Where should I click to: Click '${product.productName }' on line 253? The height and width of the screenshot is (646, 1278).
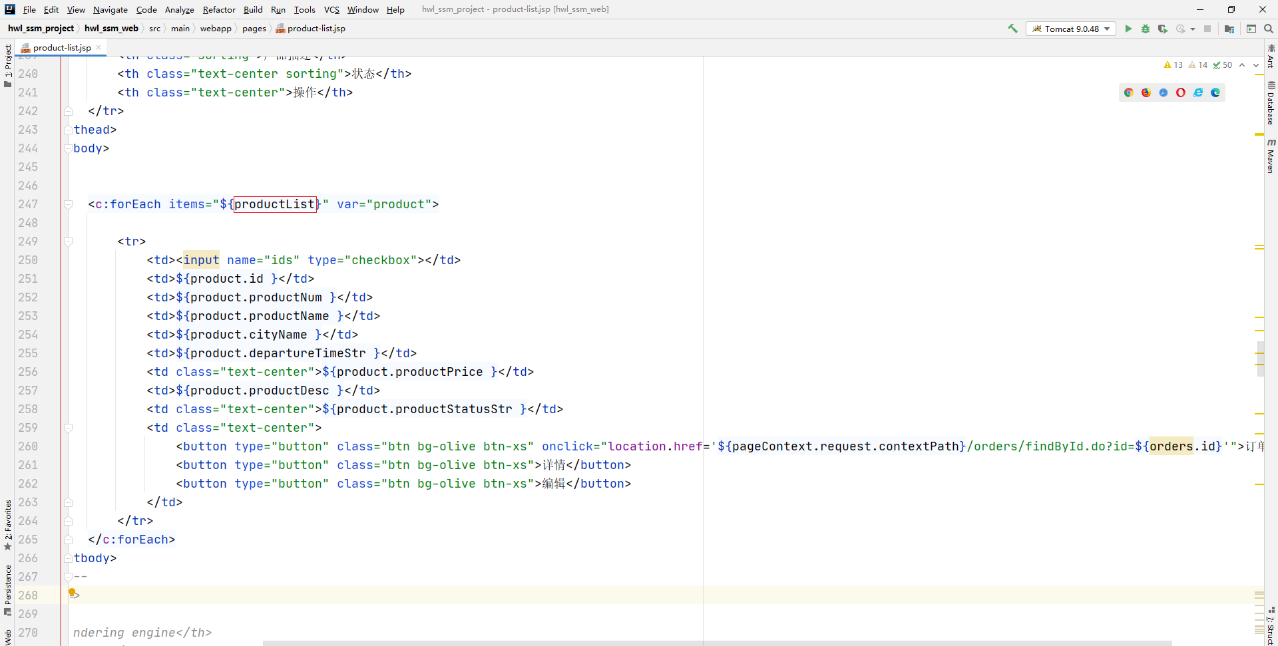point(260,316)
